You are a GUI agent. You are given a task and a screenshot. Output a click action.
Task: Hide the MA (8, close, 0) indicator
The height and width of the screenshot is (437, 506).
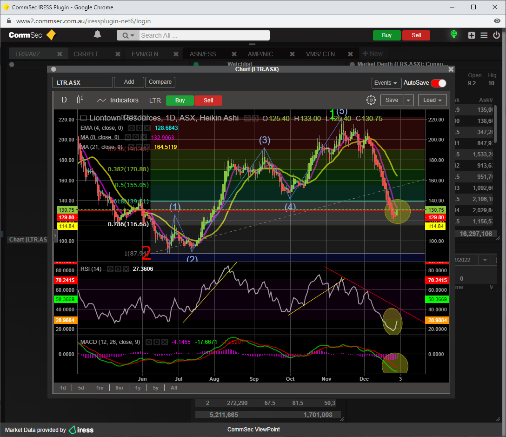pos(128,137)
